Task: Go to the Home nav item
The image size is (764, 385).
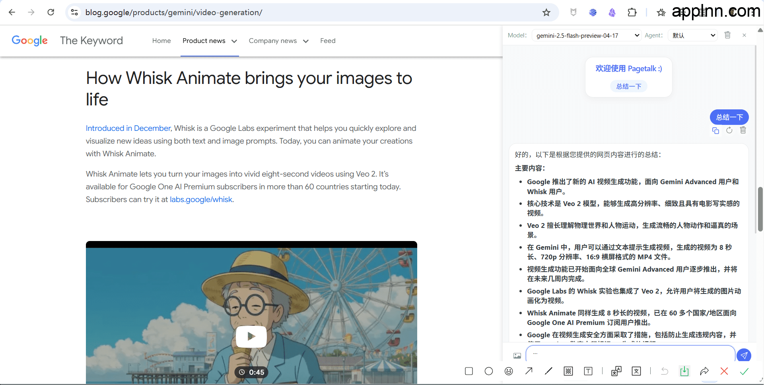Action: pos(161,41)
